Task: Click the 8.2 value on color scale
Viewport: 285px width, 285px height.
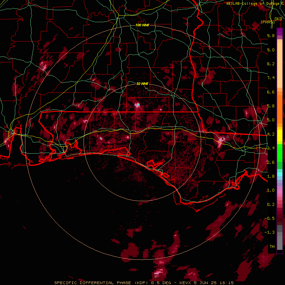Action: [x=271, y=64]
